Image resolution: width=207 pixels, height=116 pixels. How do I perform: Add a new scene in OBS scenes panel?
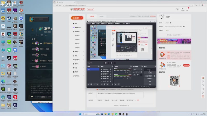[88, 84]
